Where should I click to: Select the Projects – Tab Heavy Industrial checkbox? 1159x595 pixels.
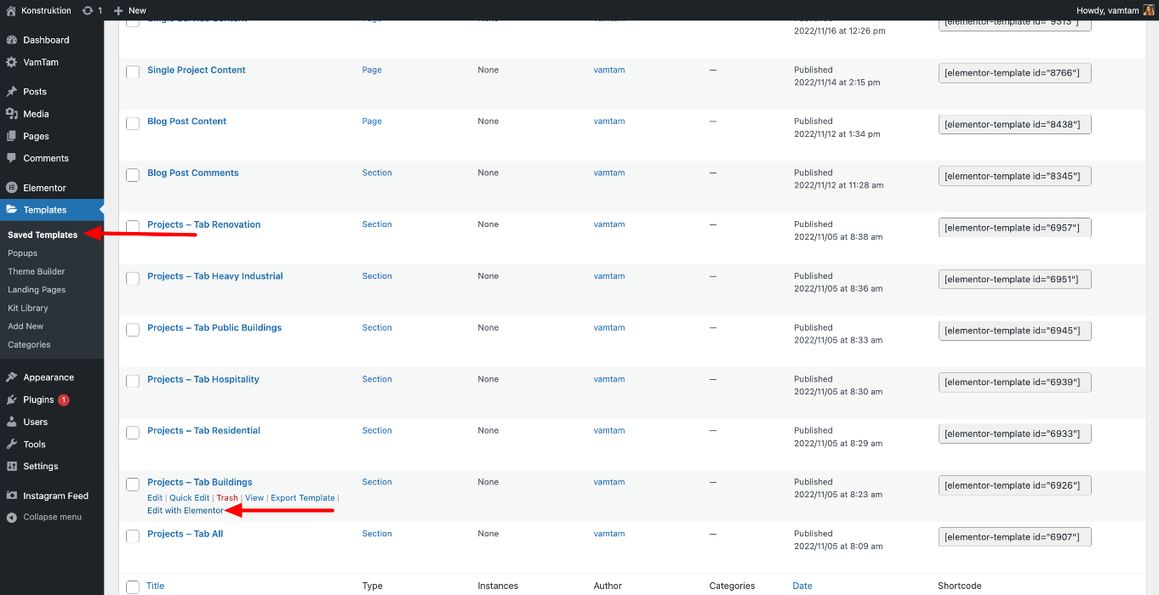point(133,278)
